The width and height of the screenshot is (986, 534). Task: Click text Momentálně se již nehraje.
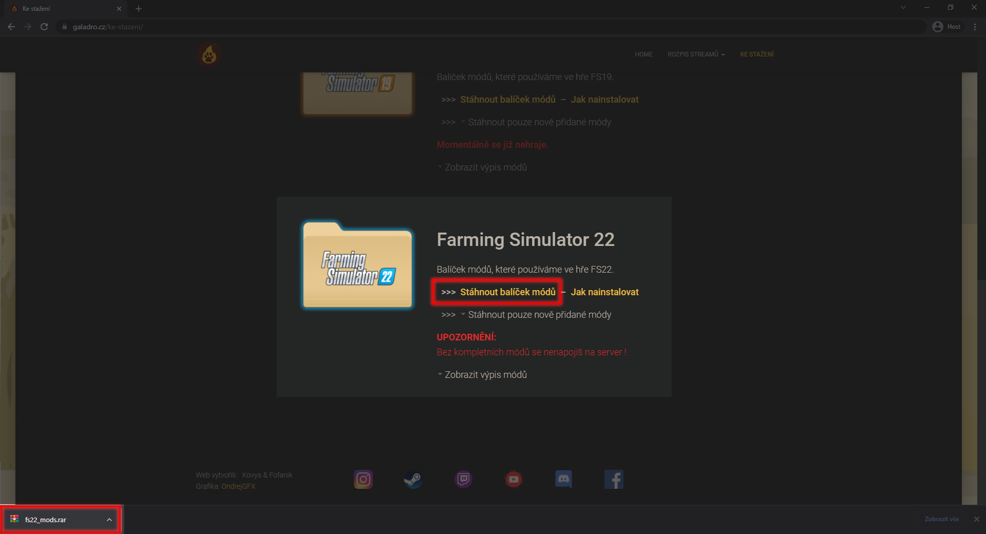click(x=492, y=145)
